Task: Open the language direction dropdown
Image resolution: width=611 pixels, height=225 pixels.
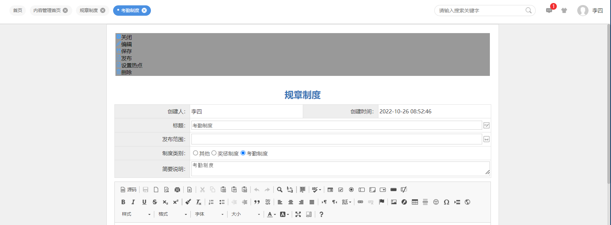Action: (347, 202)
